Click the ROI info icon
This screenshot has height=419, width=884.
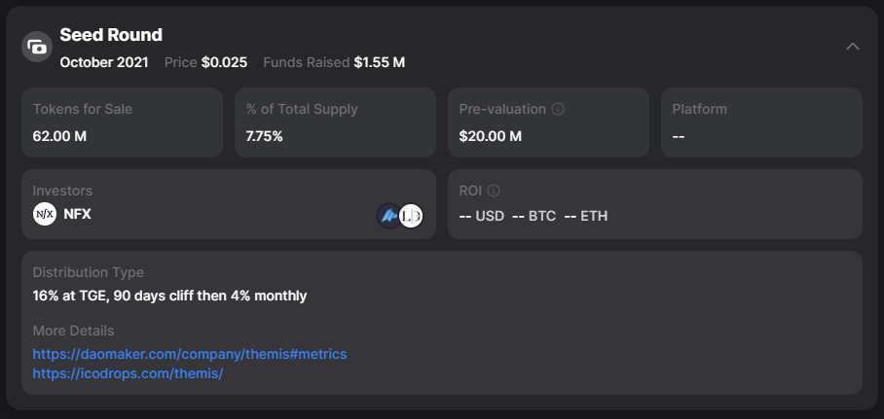(x=494, y=192)
